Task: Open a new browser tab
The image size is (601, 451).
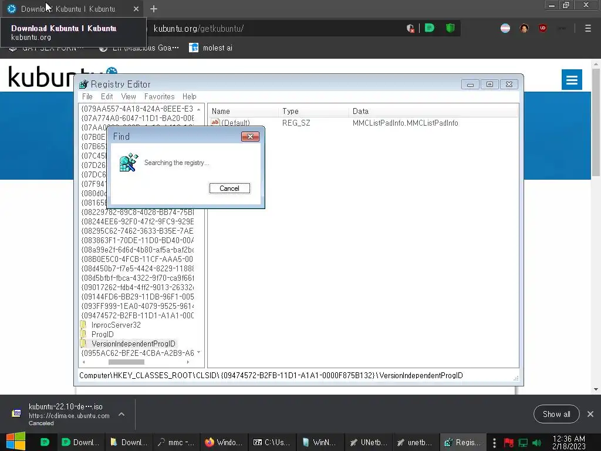Action: (x=154, y=9)
